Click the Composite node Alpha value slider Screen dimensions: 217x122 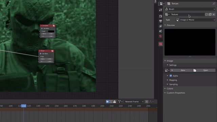coord(47,34)
